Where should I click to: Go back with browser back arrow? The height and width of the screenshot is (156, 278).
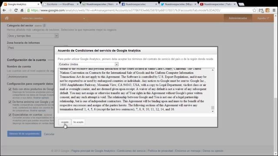[4, 10]
